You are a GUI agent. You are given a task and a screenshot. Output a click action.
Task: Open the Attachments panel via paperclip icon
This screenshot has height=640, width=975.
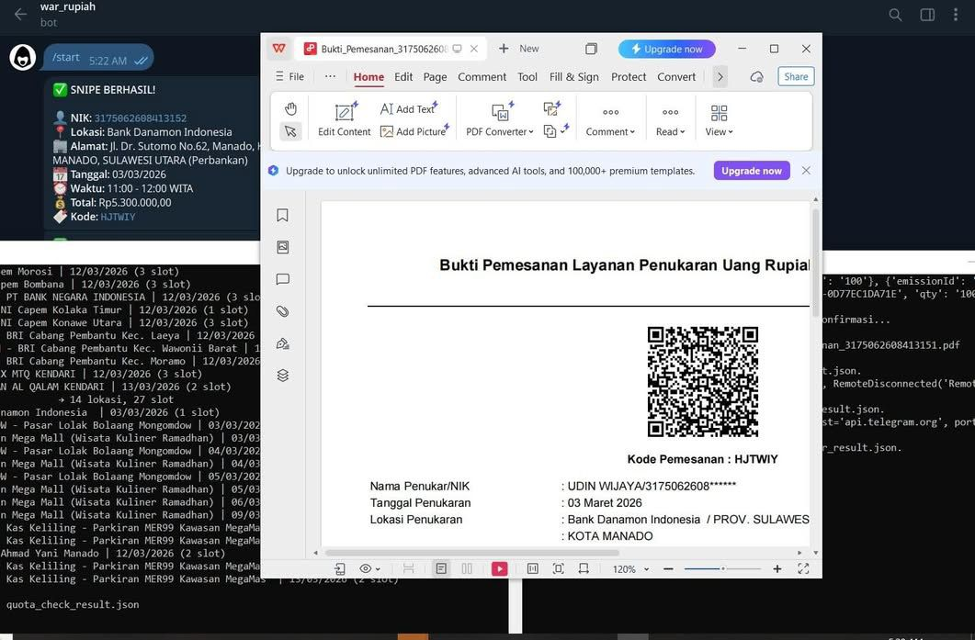click(x=282, y=311)
